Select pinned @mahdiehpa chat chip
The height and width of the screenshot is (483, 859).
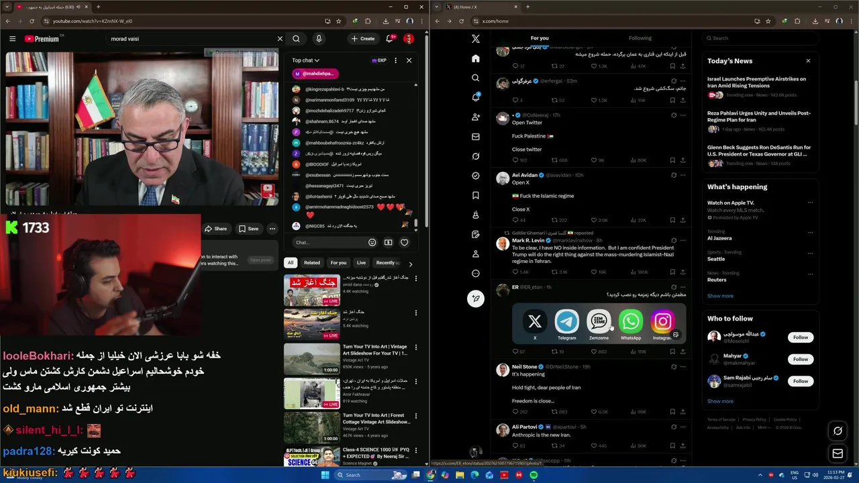[x=314, y=74]
